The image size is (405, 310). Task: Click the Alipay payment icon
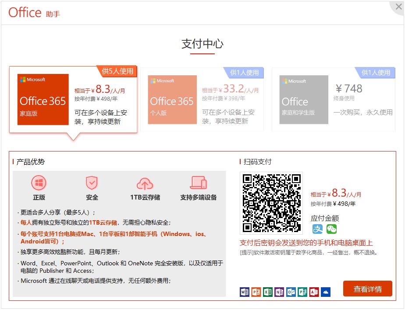click(317, 229)
